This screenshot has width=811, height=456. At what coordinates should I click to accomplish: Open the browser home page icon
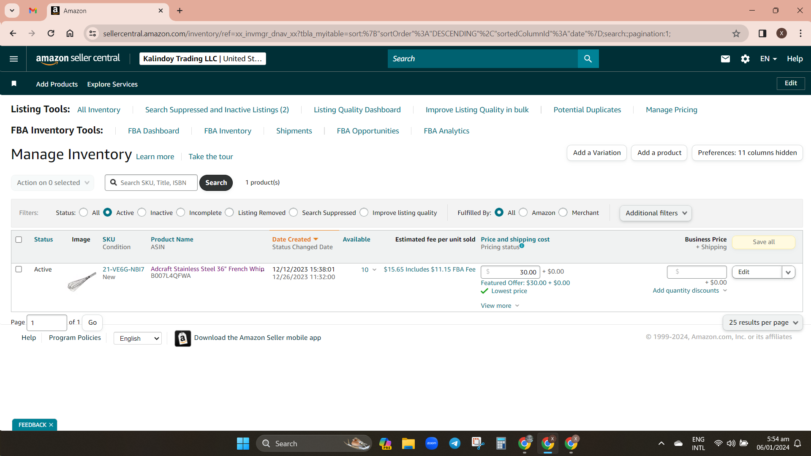coord(70,33)
